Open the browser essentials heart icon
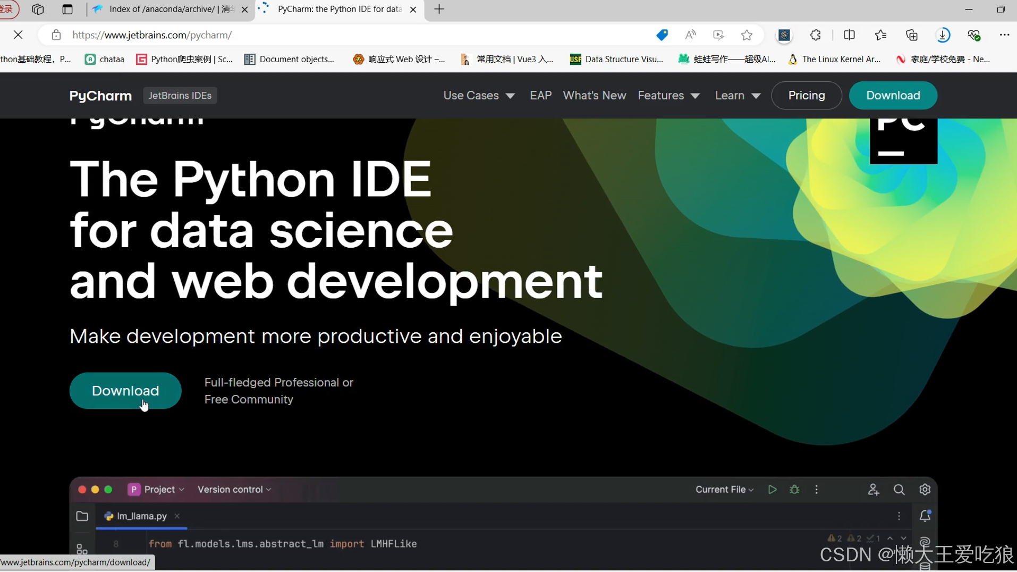This screenshot has height=572, width=1017. click(x=974, y=35)
